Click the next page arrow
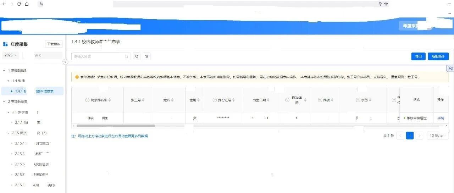 pyautogui.click(x=419, y=136)
